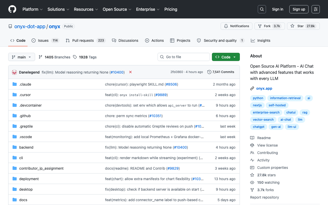Click the vector-search topic tag
Viewport: 328px width, 205px height.
point(263,120)
